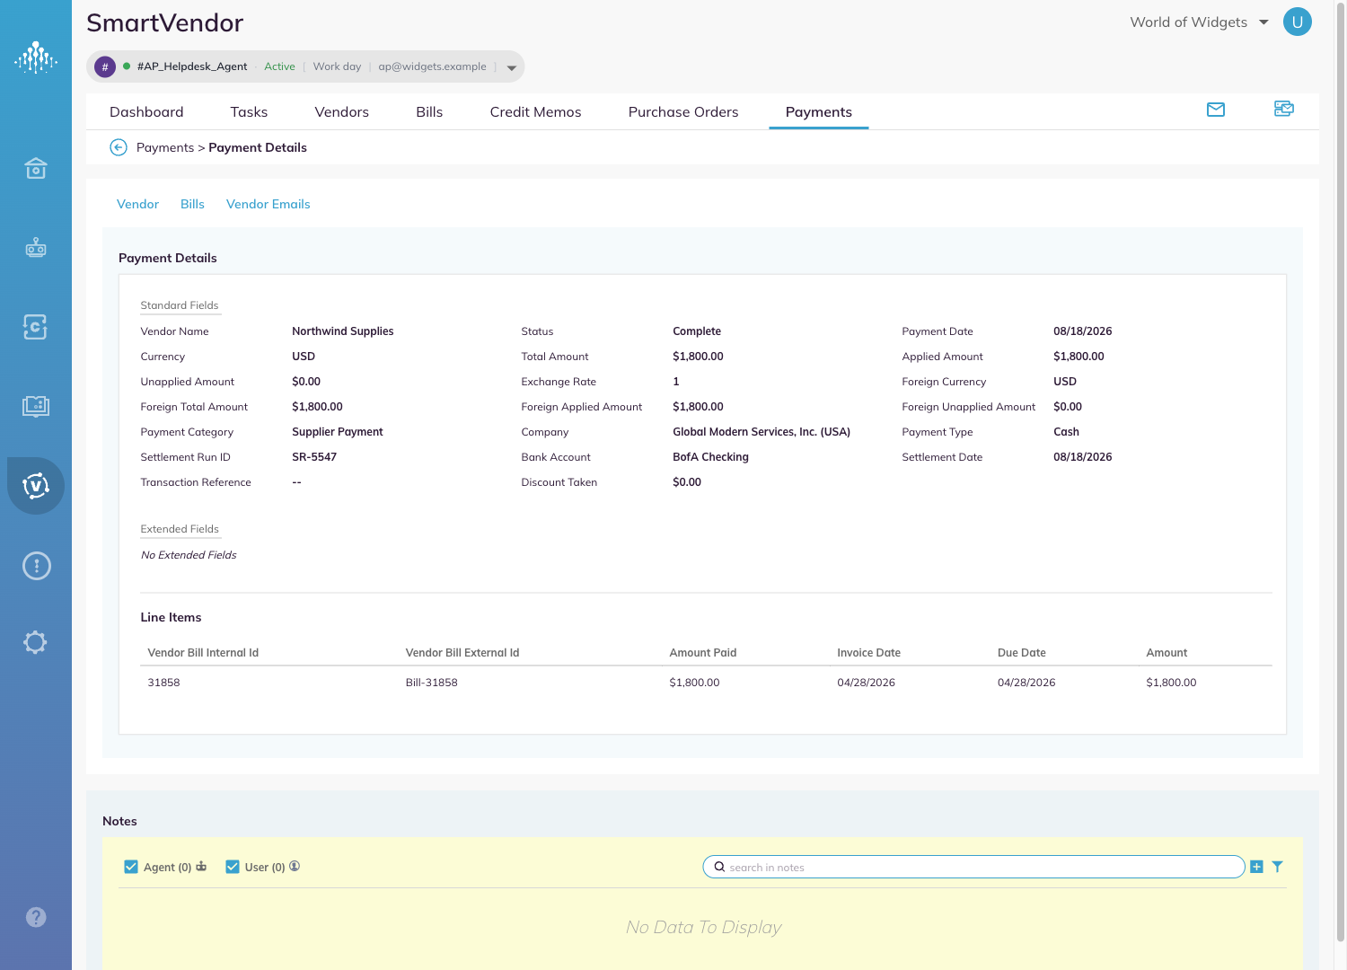Open the Vendor link
Image resolution: width=1347 pixels, height=970 pixels.
[137, 204]
